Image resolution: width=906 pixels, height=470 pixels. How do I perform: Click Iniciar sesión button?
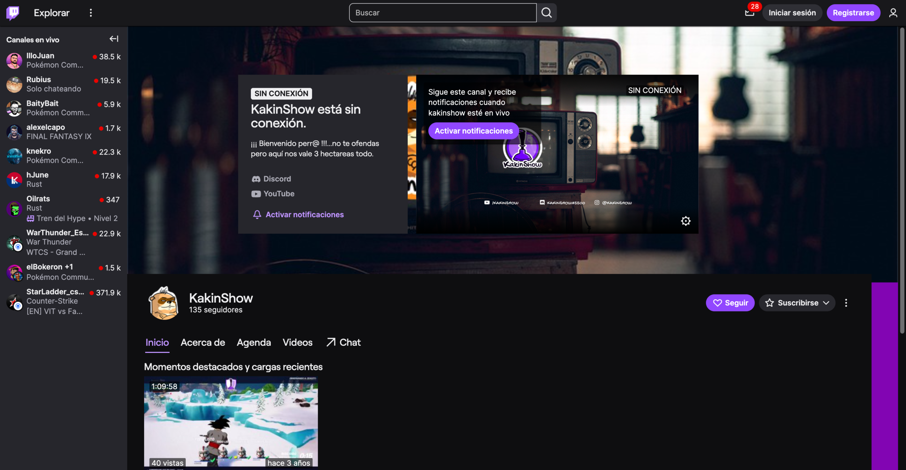(792, 13)
